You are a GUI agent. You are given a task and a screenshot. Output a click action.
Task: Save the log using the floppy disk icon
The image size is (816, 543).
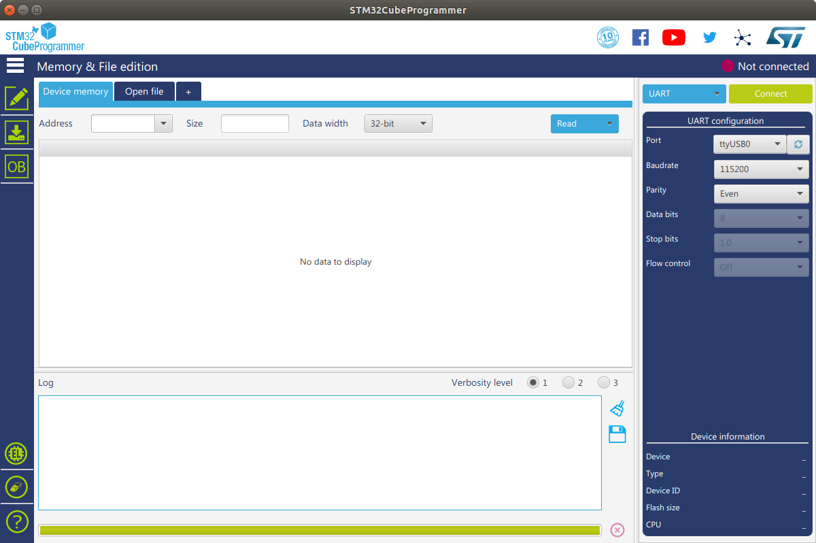click(x=617, y=434)
